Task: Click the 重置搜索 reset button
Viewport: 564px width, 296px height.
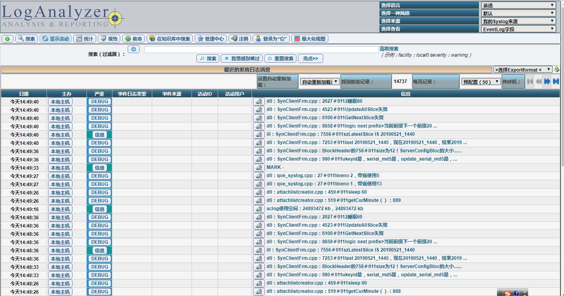Action: point(280,58)
